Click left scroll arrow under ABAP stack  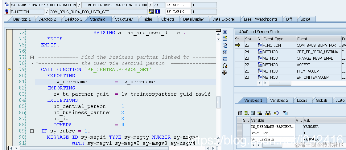(x=260, y=83)
